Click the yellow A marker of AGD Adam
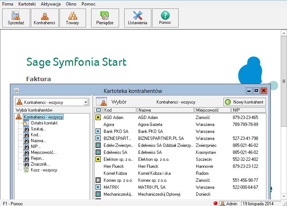The width and height of the screenshot is (287, 206). (x=98, y=117)
